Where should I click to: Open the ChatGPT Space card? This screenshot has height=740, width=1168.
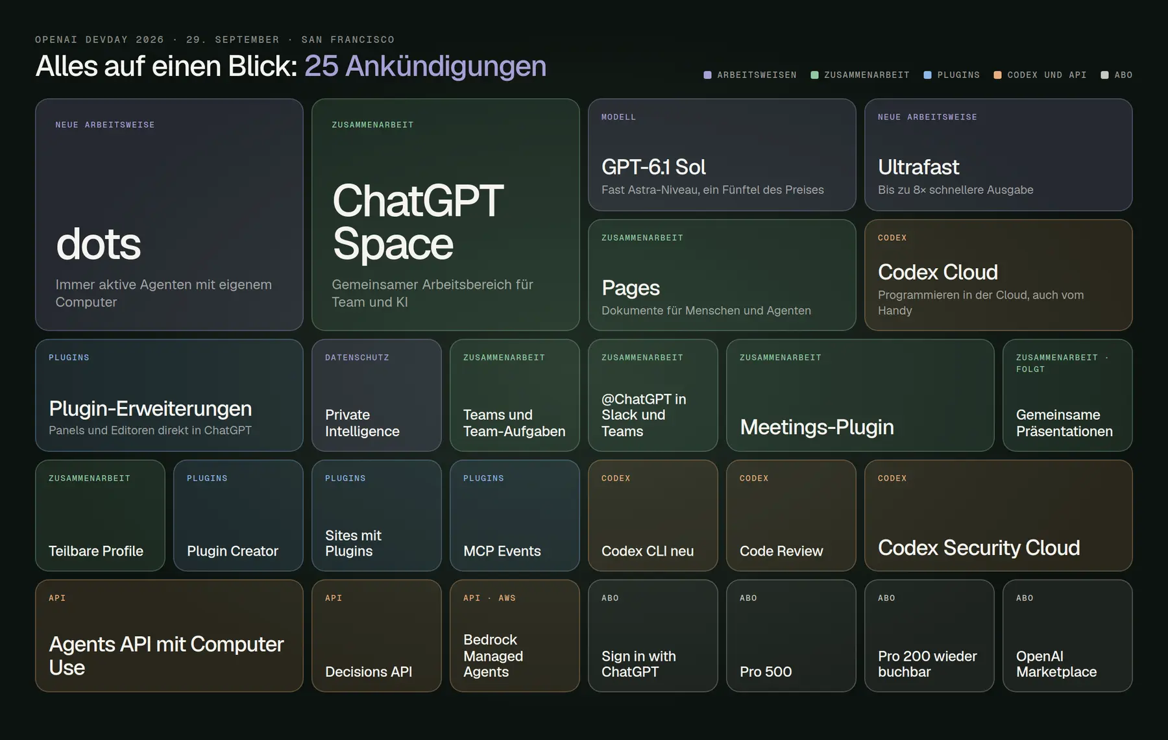pos(446,215)
